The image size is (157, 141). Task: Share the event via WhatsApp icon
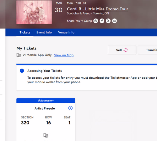96,21
